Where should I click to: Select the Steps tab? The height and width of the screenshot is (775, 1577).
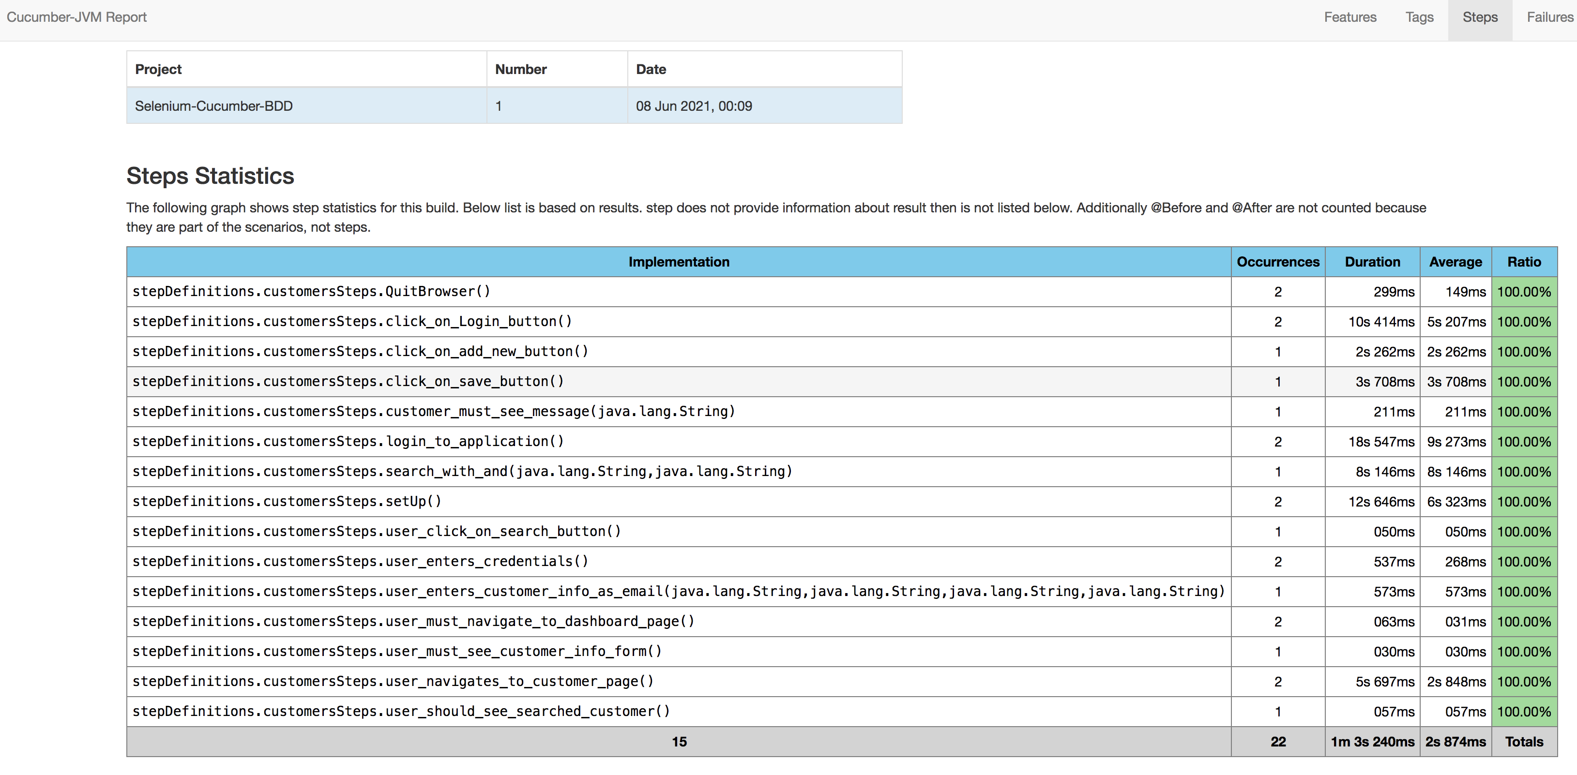tap(1480, 17)
